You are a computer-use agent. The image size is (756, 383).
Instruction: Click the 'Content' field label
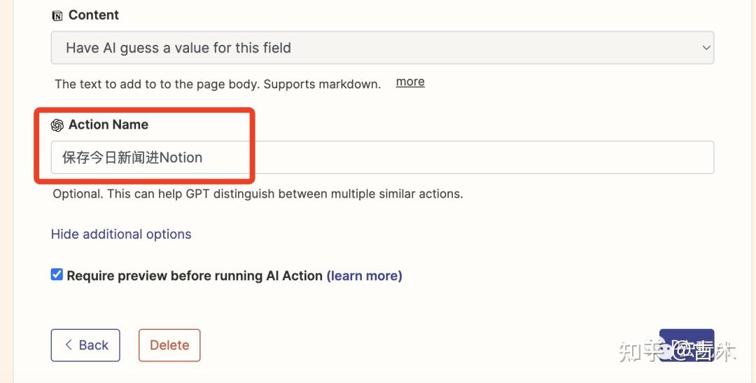point(94,15)
